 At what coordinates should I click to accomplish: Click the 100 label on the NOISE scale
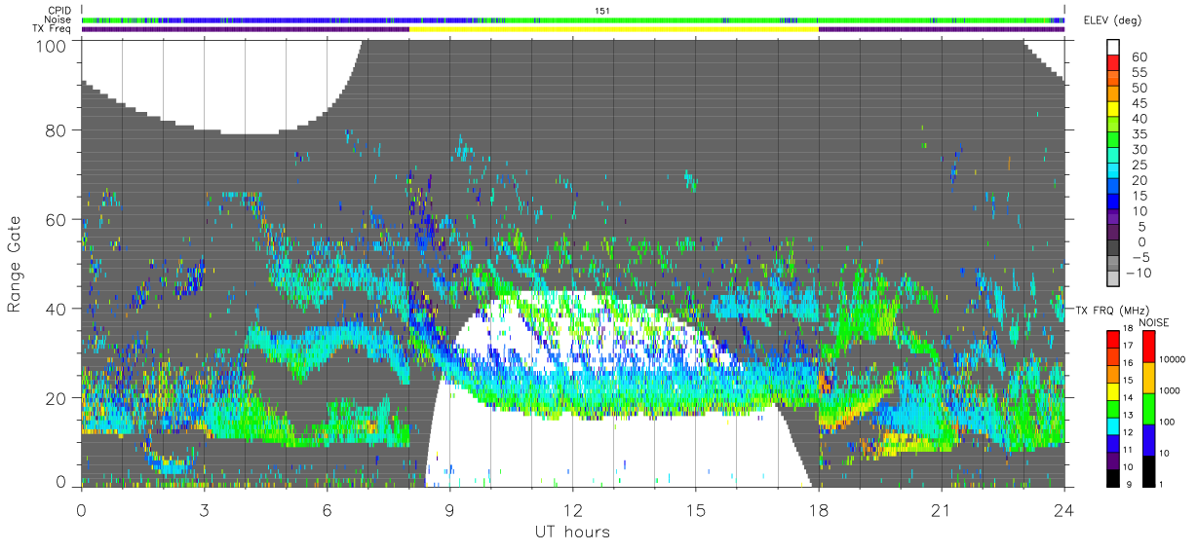coord(1169,422)
